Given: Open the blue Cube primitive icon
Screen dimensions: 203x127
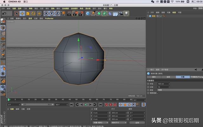Looking at the screenshot, I should click(88, 13).
